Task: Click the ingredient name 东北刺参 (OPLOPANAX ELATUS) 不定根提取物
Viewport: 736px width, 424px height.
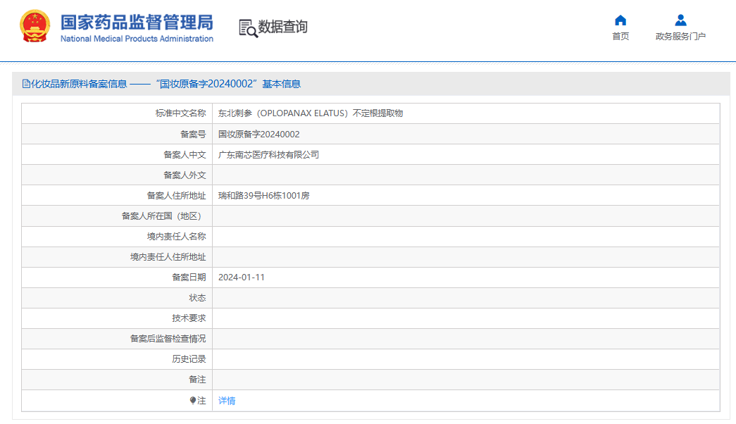Action: [311, 113]
